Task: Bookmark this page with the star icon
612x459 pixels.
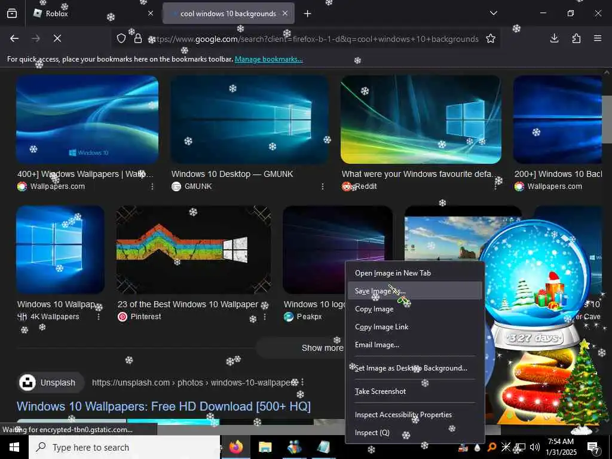Action: (x=491, y=38)
